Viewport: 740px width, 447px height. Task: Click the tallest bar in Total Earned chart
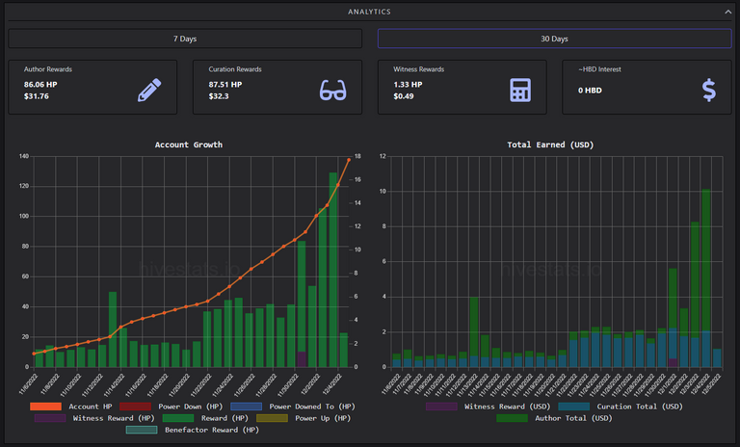coord(706,278)
